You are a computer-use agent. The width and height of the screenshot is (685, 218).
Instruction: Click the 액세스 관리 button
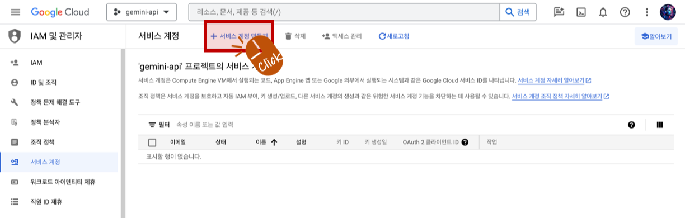click(341, 36)
